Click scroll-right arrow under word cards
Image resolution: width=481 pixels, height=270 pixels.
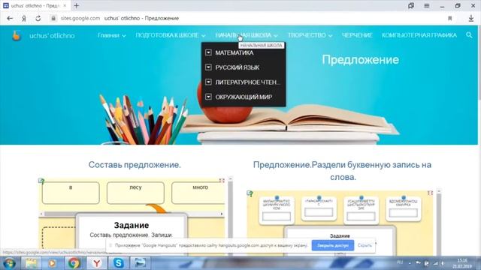pos(222,214)
